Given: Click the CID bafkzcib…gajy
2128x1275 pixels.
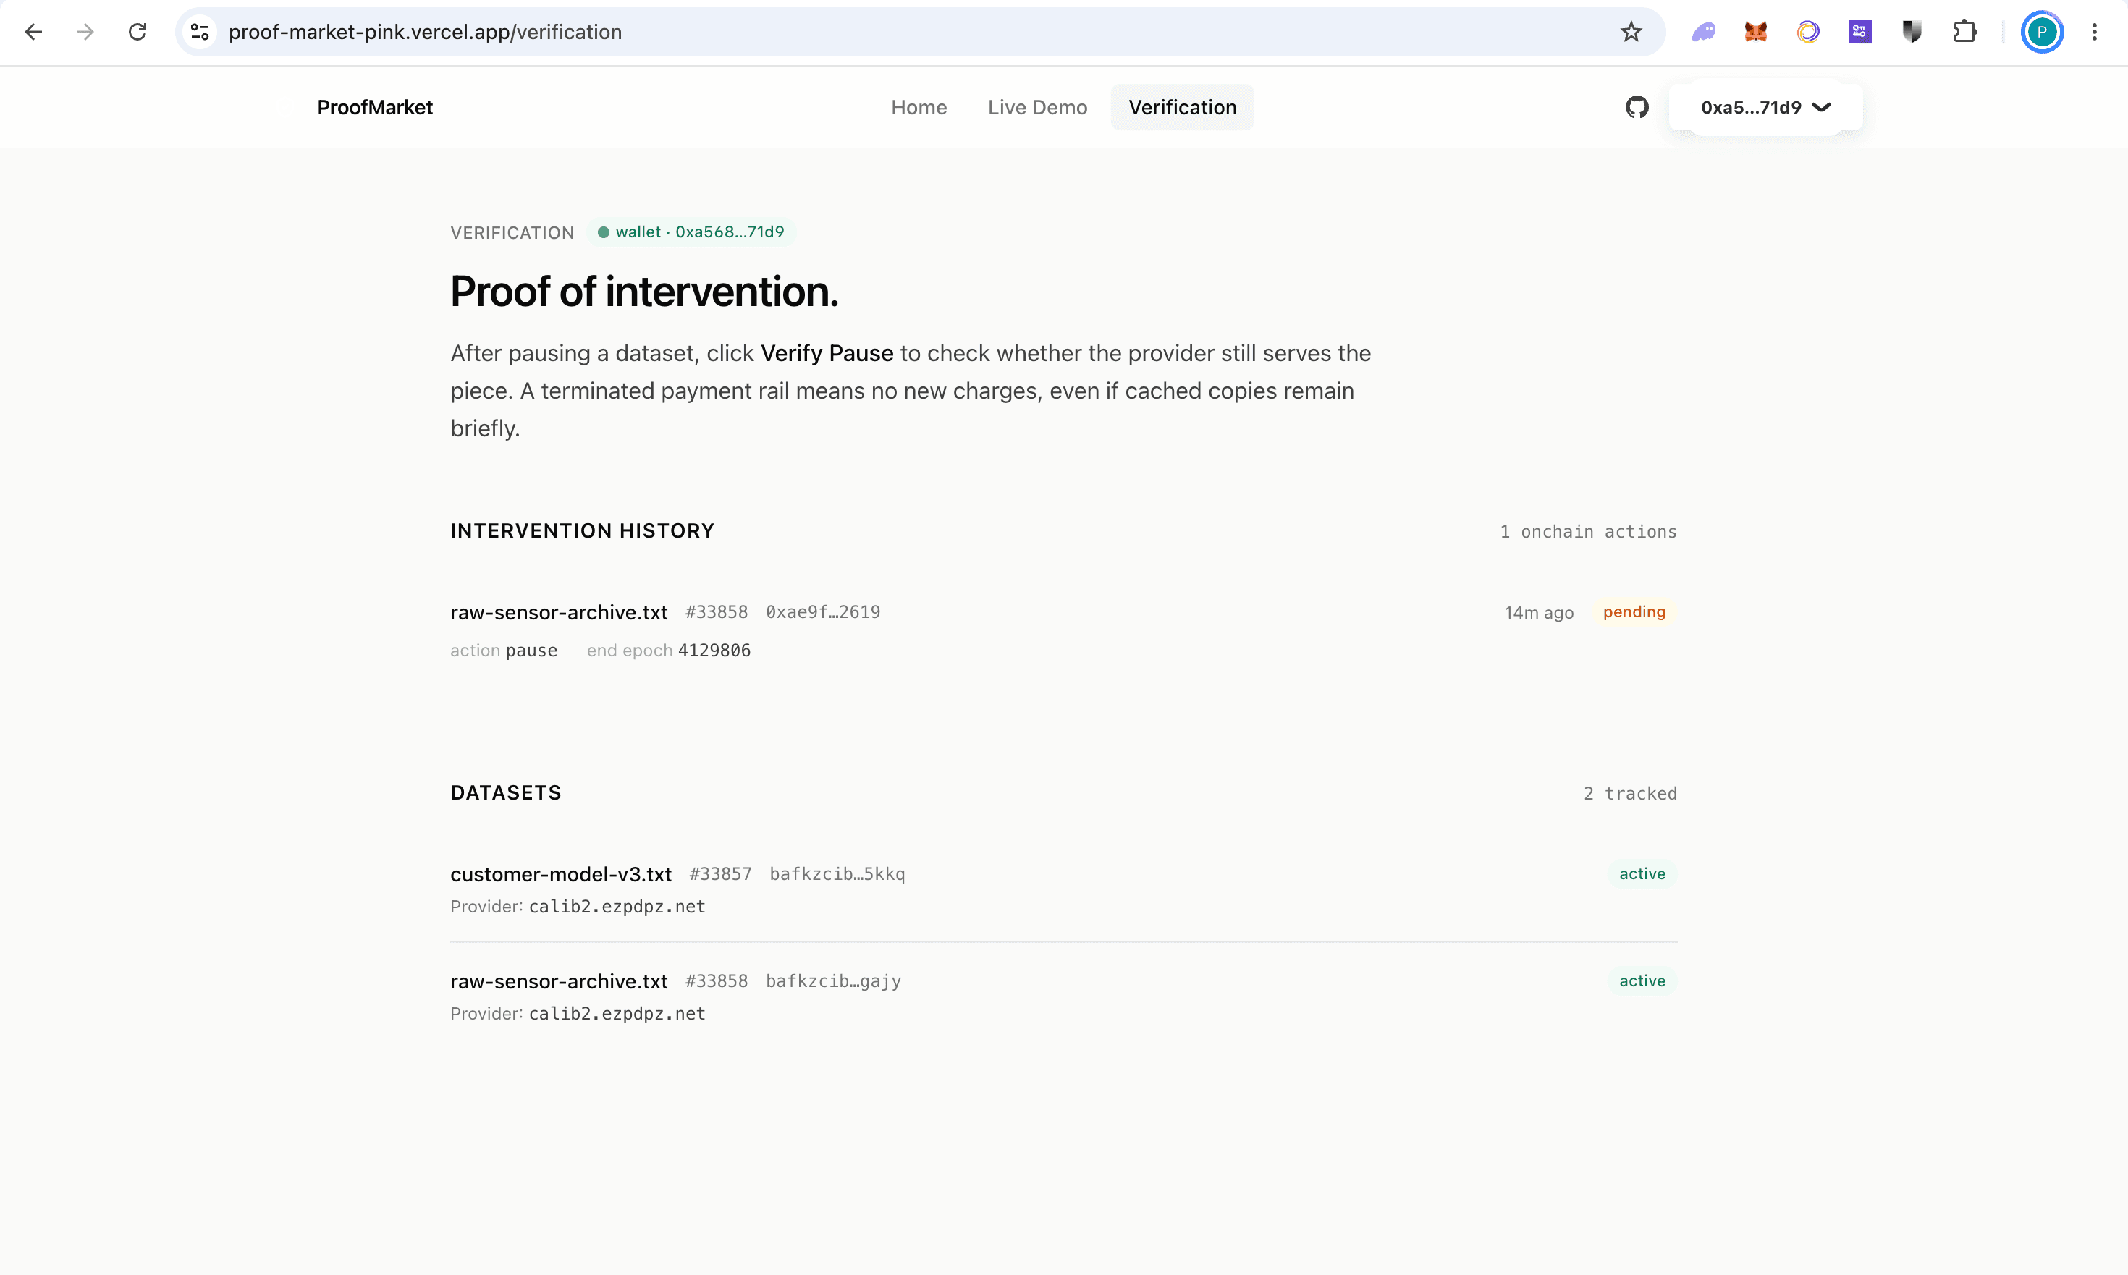Looking at the screenshot, I should 834,981.
